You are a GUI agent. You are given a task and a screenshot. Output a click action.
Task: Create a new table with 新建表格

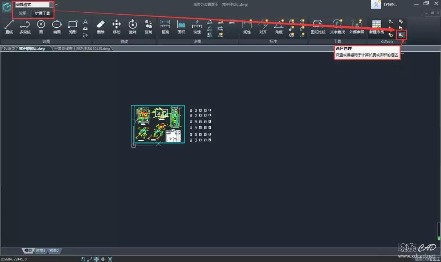click(x=376, y=27)
